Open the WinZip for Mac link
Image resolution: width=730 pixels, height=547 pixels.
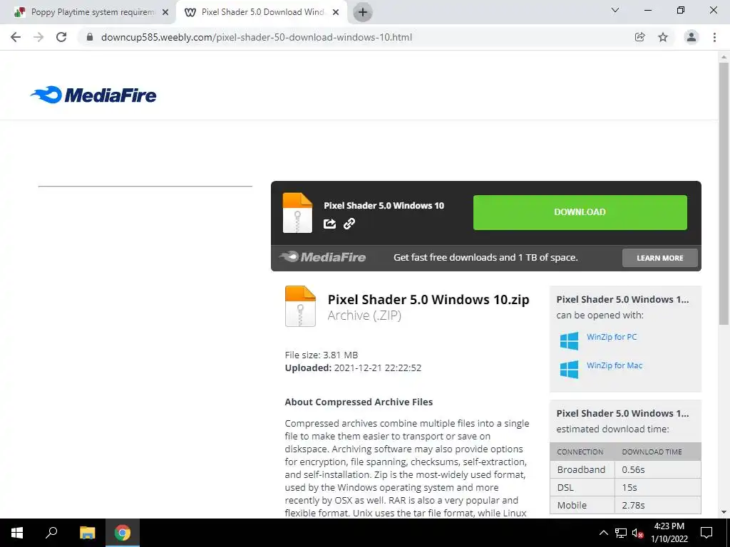click(x=615, y=365)
